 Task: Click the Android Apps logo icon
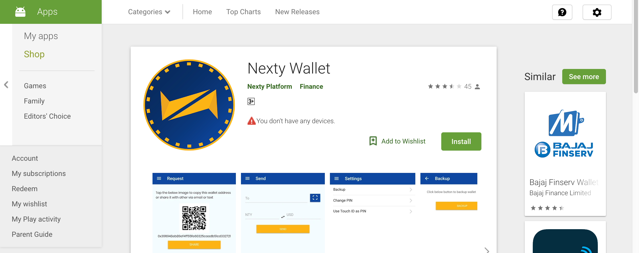tap(20, 12)
